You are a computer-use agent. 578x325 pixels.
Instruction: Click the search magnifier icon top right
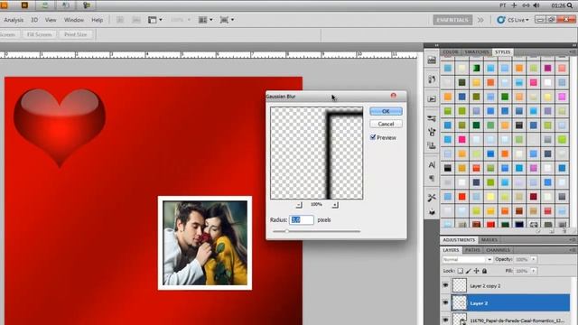(x=571, y=5)
